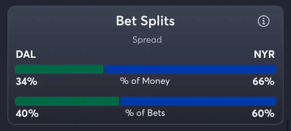Select the 40% bets value
291x131 pixels.
27,114
